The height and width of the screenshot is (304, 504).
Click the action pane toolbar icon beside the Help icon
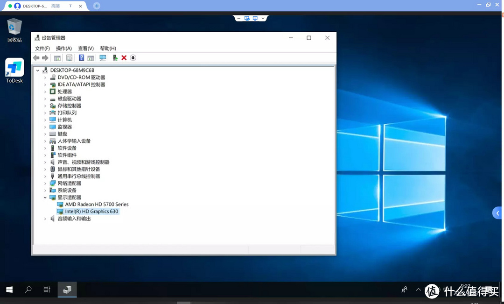click(91, 58)
